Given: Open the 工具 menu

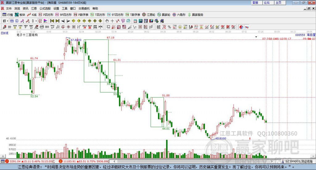Looking at the screenshot, I should pos(64,8).
